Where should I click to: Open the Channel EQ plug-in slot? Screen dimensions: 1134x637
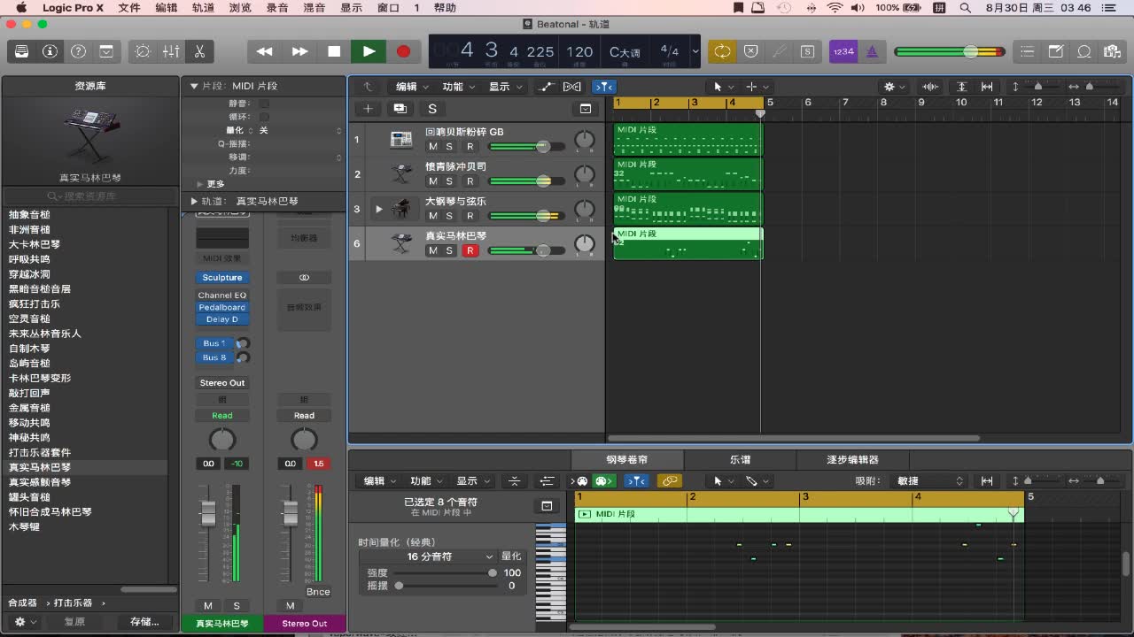[x=221, y=295]
